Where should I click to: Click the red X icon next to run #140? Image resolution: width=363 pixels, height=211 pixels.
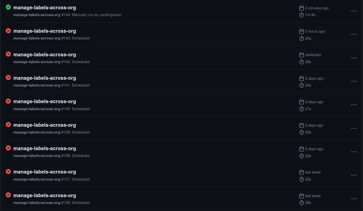click(x=8, y=101)
